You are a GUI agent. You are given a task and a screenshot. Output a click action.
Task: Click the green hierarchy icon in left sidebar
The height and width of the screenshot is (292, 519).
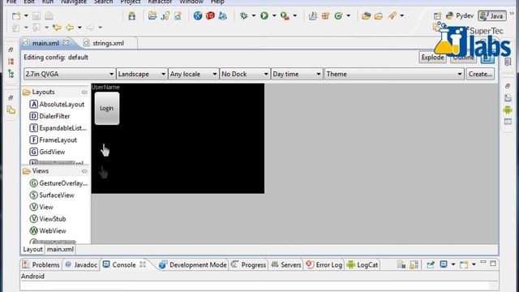11,74
